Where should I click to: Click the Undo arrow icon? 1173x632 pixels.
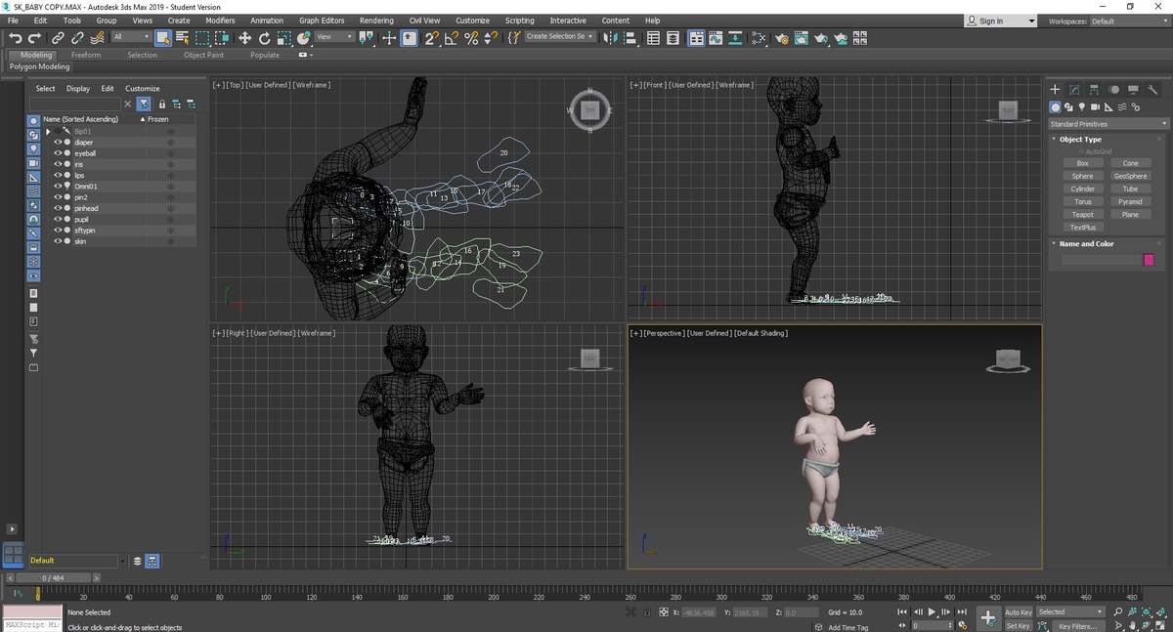coord(15,38)
